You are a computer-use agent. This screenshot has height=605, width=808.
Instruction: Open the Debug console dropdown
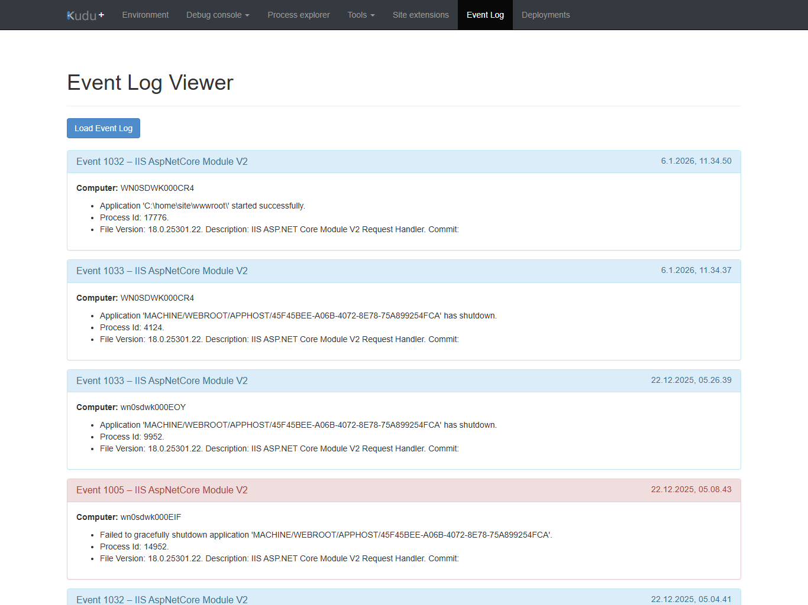pos(214,15)
